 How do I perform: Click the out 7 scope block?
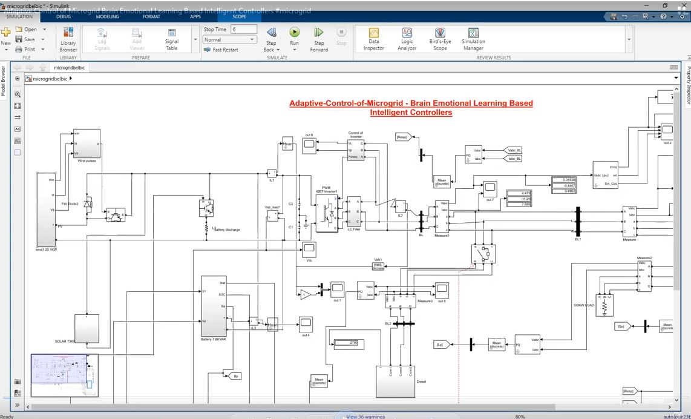coord(490,189)
